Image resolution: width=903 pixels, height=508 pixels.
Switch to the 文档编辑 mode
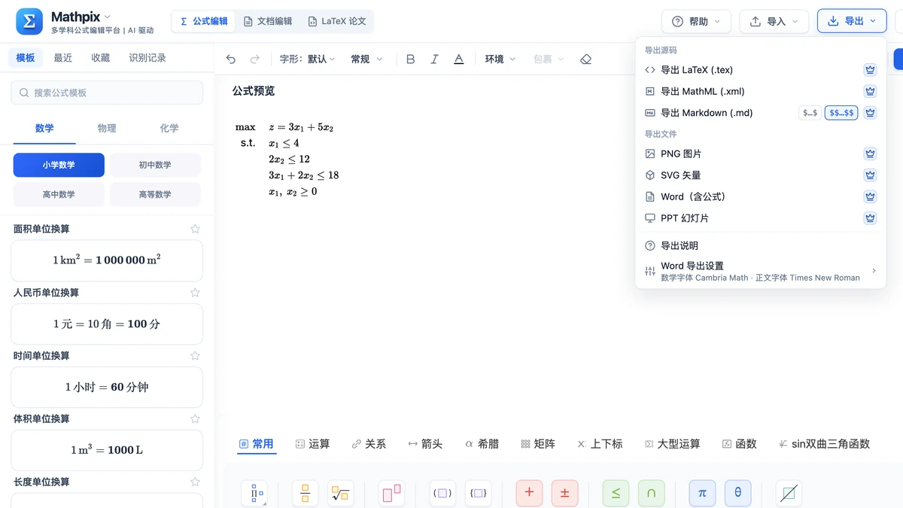267,21
